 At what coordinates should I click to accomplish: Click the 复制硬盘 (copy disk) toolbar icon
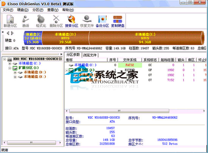118,21
